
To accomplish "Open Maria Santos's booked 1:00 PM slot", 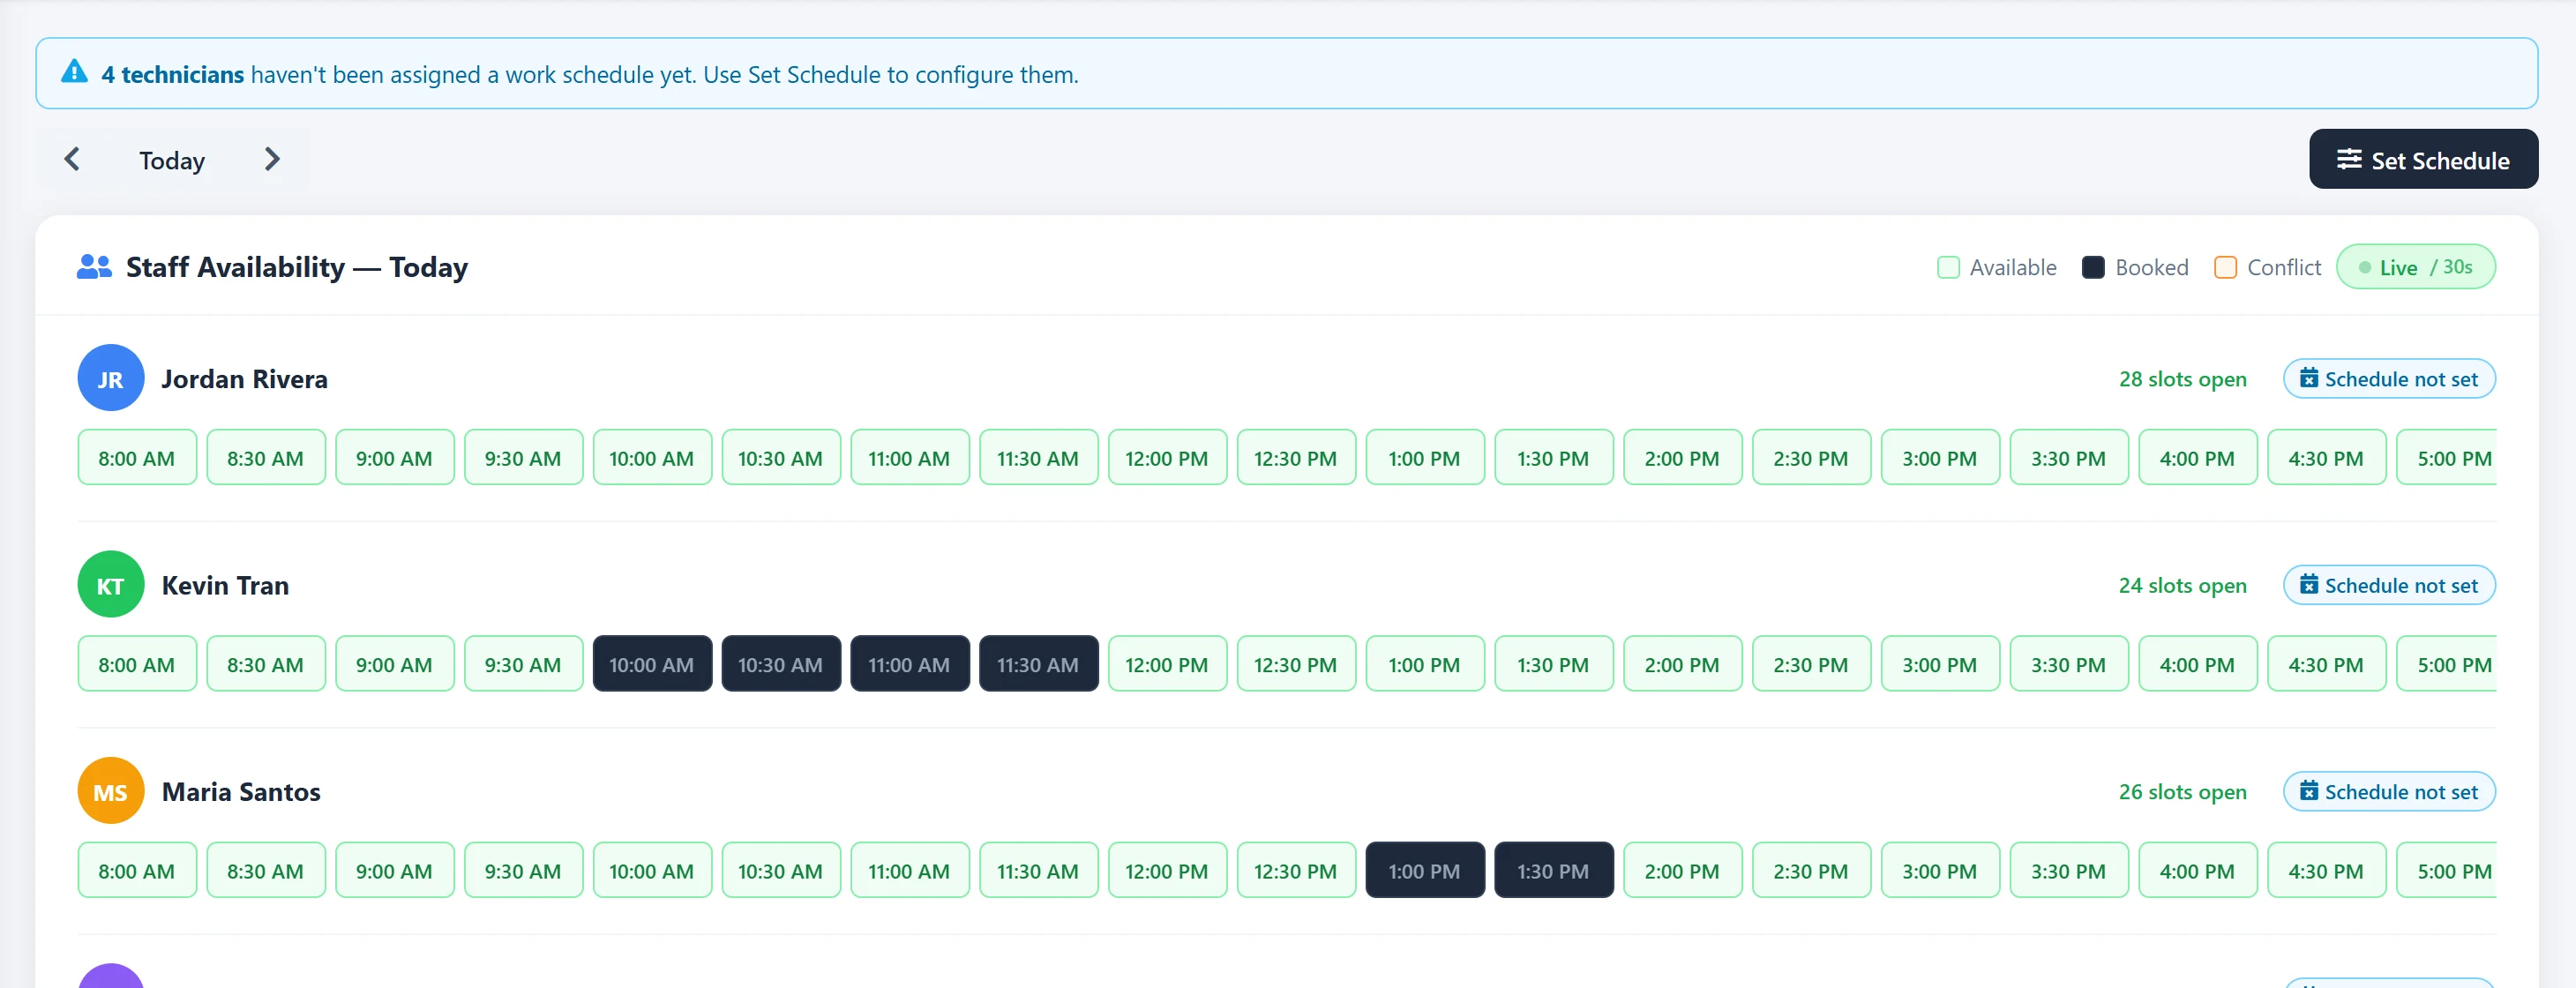I will coord(1425,871).
